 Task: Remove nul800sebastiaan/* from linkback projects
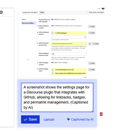52,33
